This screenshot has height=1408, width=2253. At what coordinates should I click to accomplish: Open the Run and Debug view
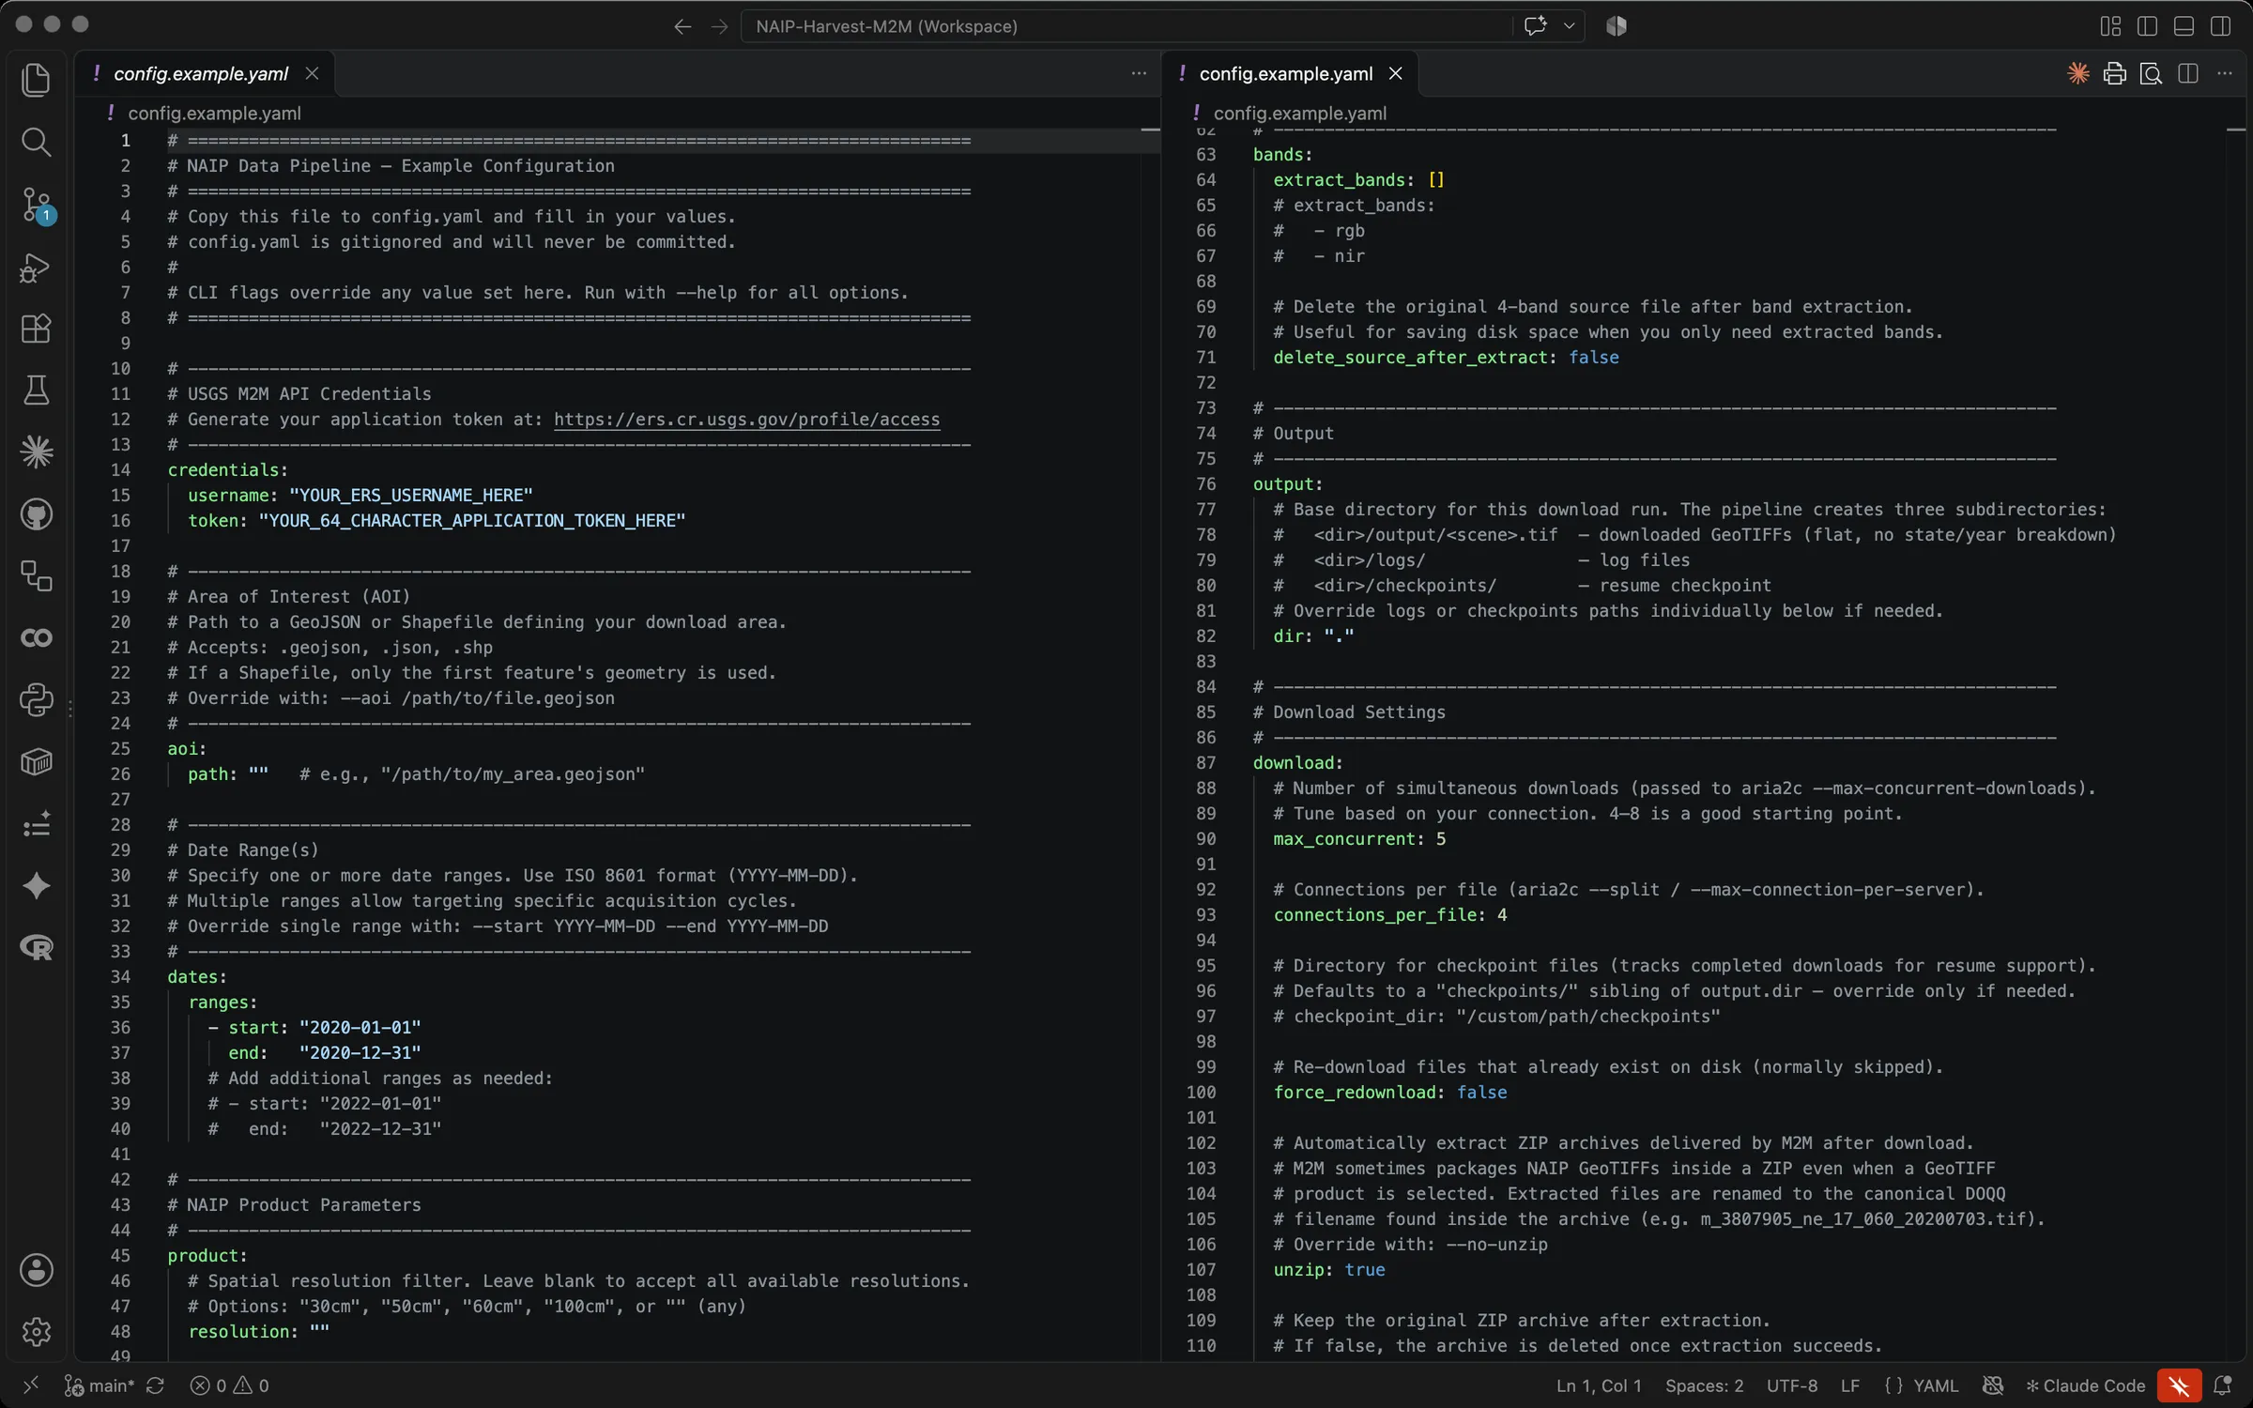pos(36,268)
